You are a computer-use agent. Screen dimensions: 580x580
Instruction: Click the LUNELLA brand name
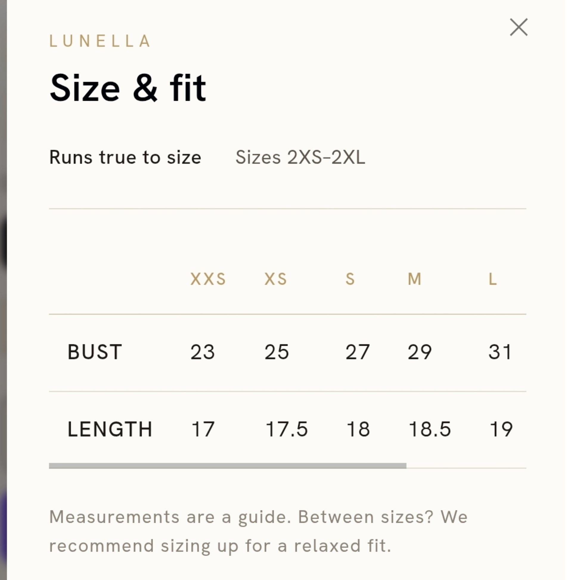point(100,41)
